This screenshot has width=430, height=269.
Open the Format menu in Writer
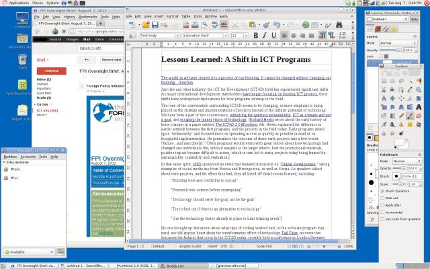pyautogui.click(x=173, y=15)
